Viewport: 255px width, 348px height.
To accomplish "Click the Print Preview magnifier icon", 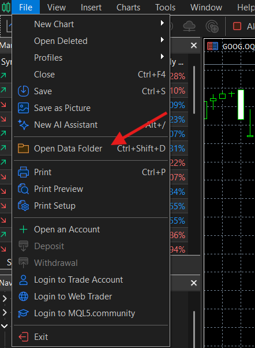I will click(23, 189).
